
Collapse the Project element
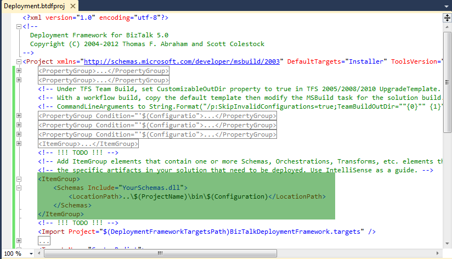coord(19,61)
